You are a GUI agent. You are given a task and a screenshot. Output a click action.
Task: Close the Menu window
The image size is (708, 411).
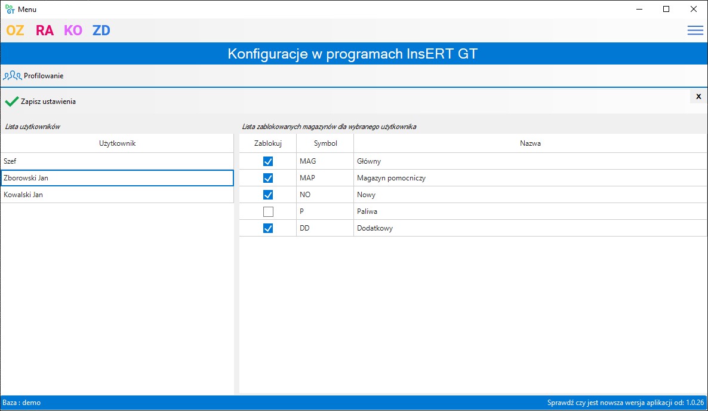click(694, 9)
